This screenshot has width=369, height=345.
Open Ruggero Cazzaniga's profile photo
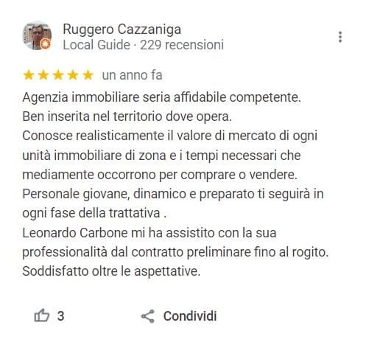[x=38, y=36]
